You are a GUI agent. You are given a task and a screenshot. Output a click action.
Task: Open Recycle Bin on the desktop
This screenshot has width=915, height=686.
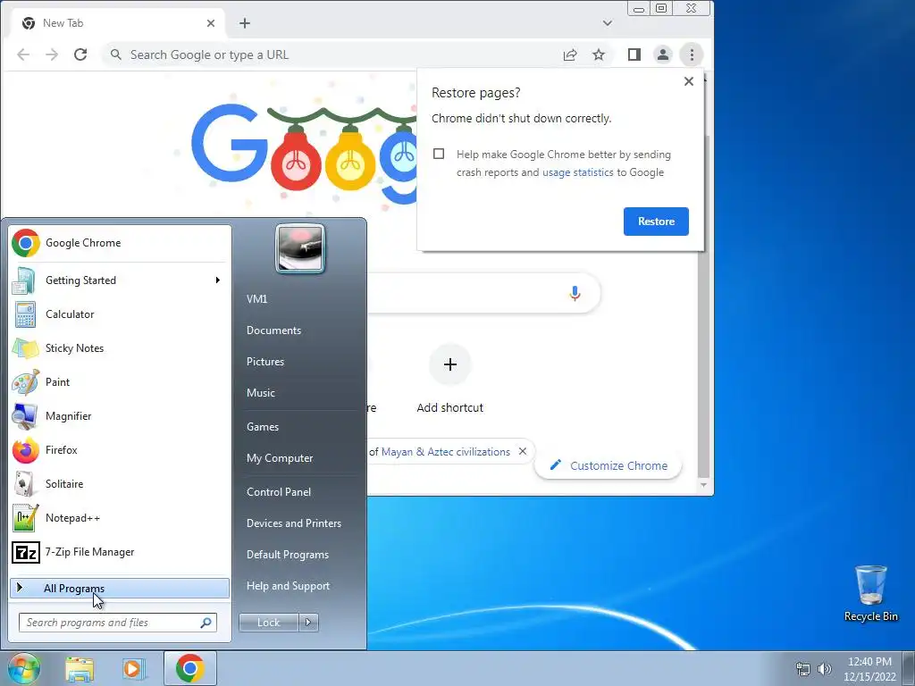coord(870,593)
